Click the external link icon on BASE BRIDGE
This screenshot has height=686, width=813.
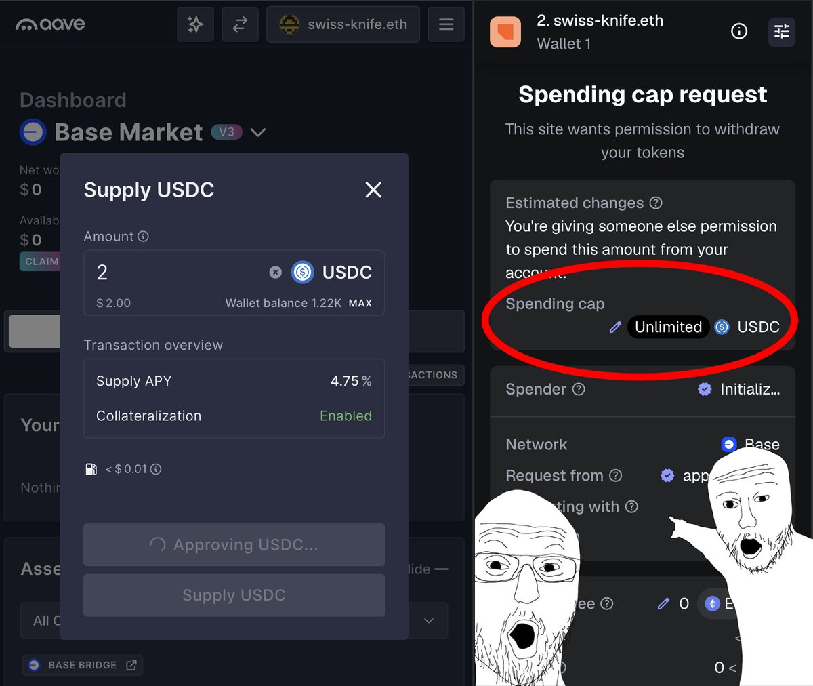coord(131,666)
